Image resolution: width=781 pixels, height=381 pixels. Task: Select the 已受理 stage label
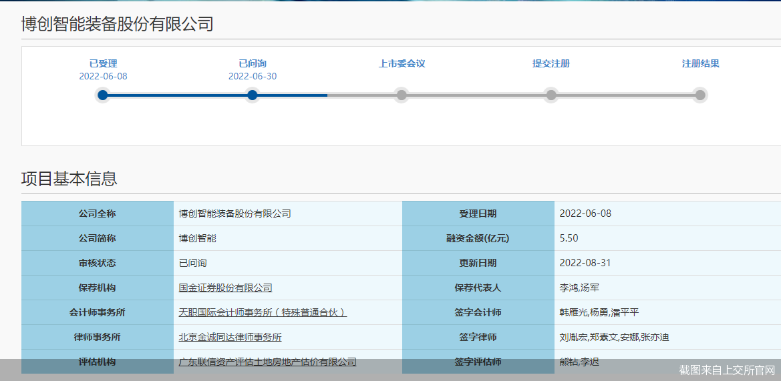(x=103, y=63)
